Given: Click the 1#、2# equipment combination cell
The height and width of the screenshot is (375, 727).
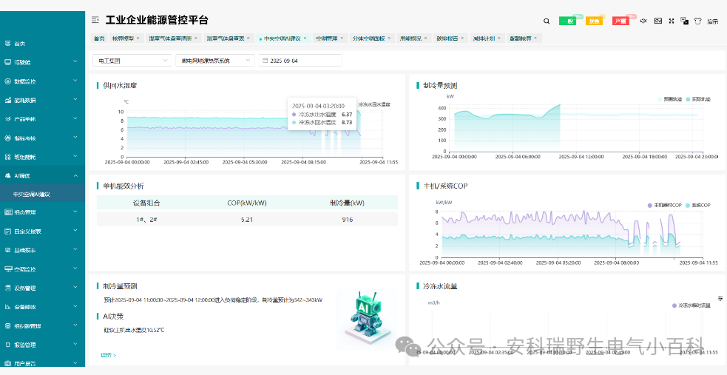Looking at the screenshot, I should click(x=147, y=219).
